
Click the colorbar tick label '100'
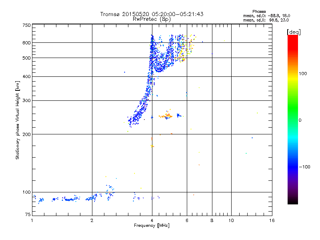303,74
